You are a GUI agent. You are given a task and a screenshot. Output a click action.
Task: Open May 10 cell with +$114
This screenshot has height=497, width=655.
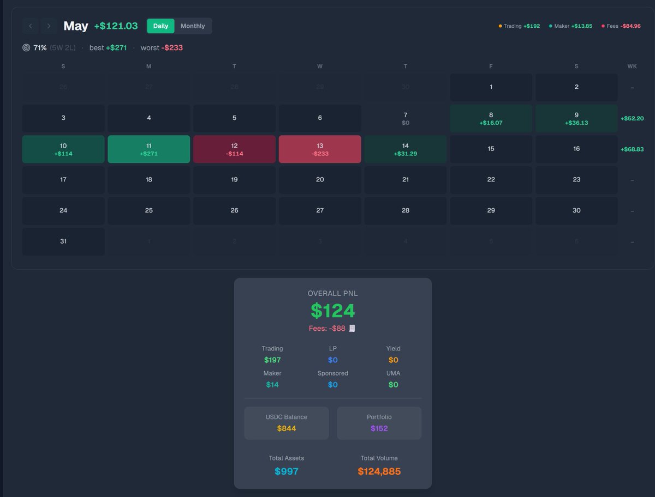tap(63, 149)
